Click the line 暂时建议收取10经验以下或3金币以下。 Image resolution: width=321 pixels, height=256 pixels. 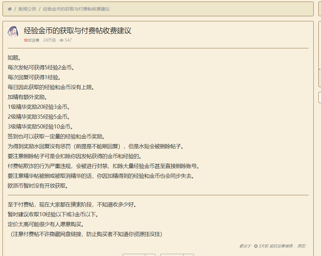[x=53, y=214]
